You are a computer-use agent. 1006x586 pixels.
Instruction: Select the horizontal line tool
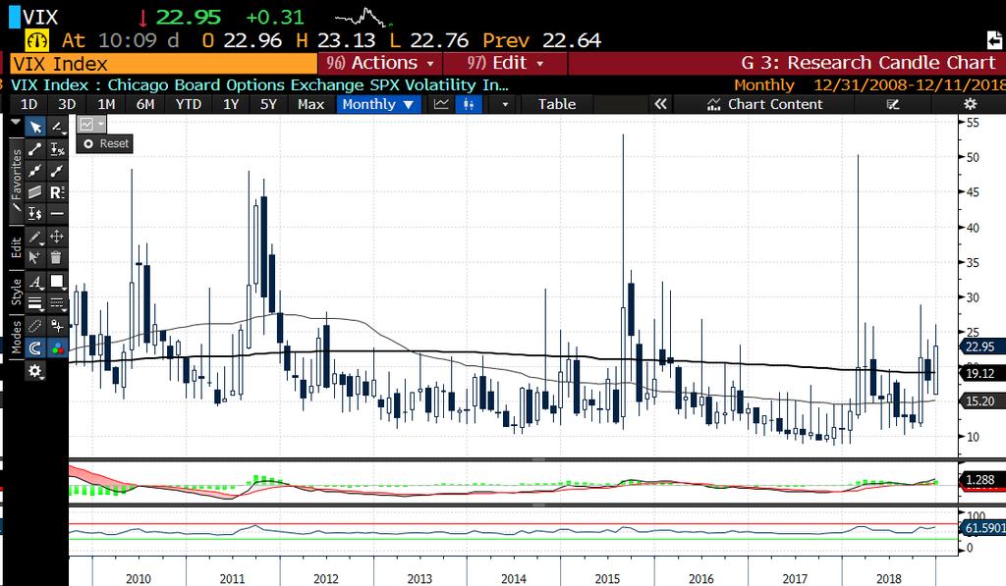pyautogui.click(x=57, y=214)
